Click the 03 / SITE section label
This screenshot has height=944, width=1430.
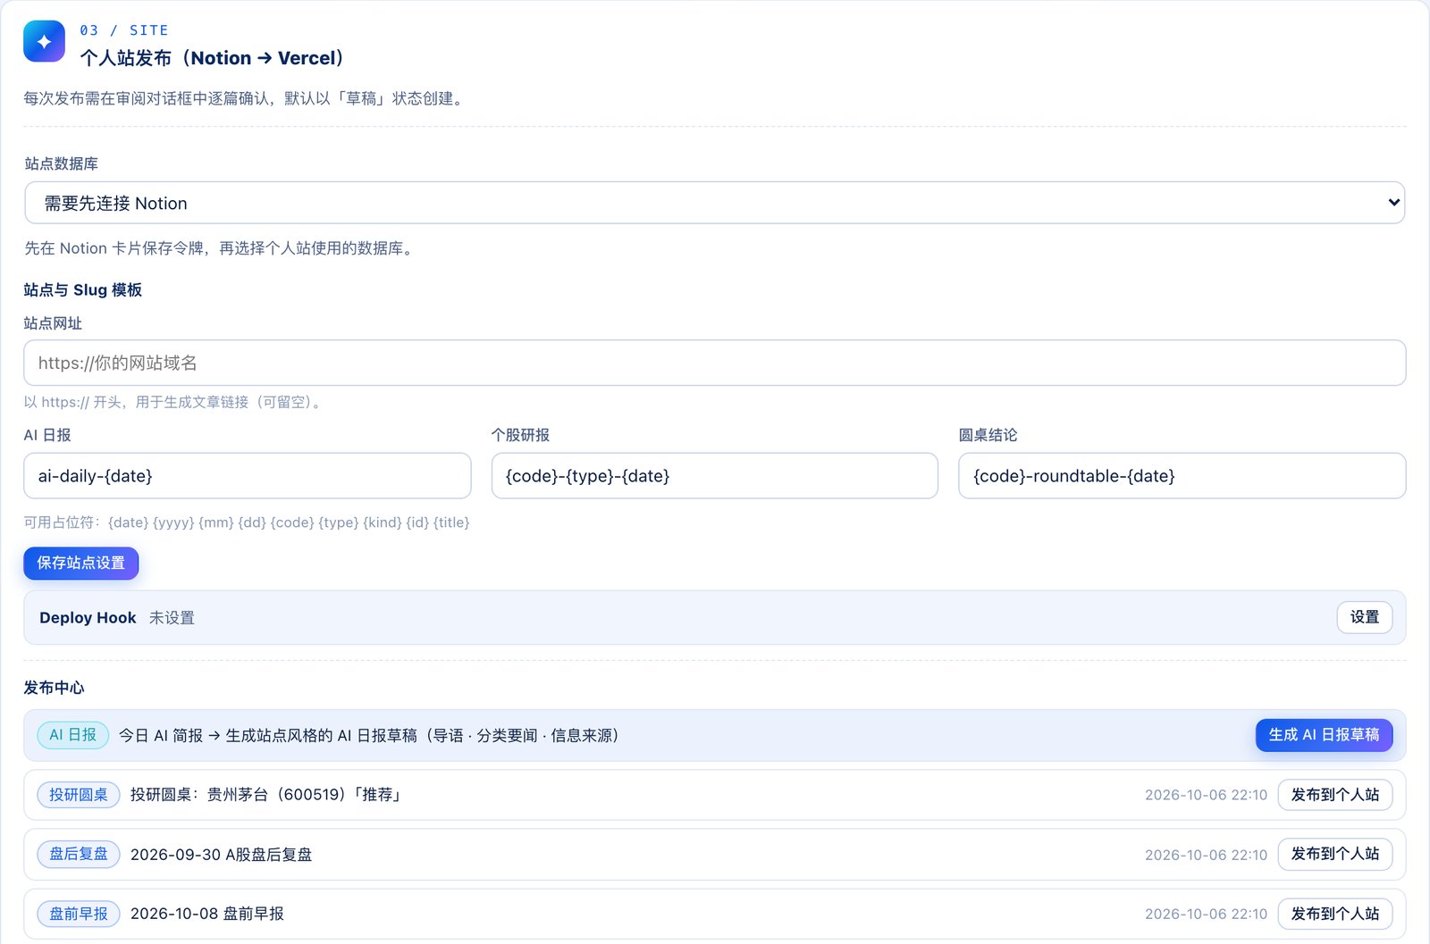(x=123, y=30)
